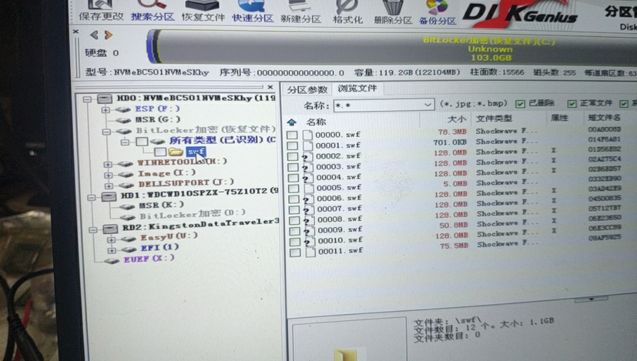
Task: Go to next disk with right arrow
Action: [x=108, y=35]
